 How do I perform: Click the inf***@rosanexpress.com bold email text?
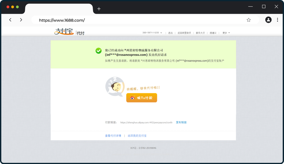(x=126, y=55)
